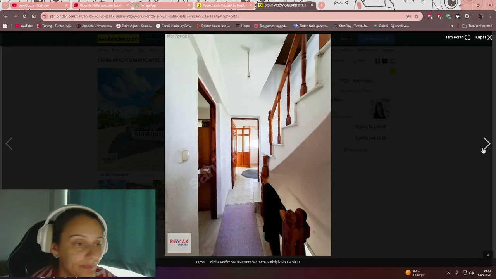View site information icon in address bar

coord(45,16)
